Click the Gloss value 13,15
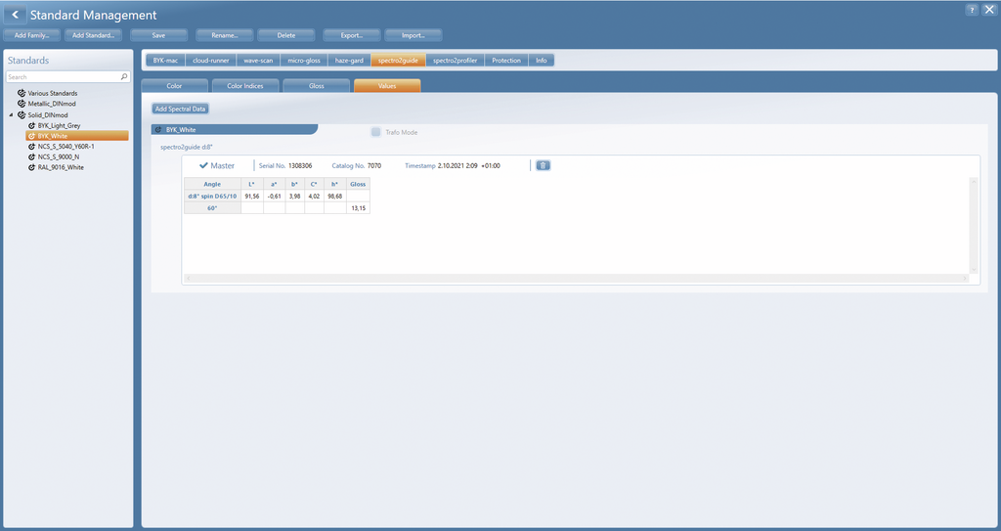Viewport: 1001px width, 531px height. coord(358,207)
